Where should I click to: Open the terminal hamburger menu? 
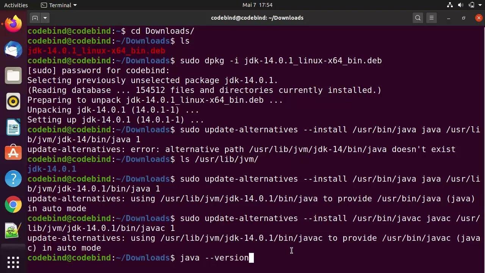point(432,18)
